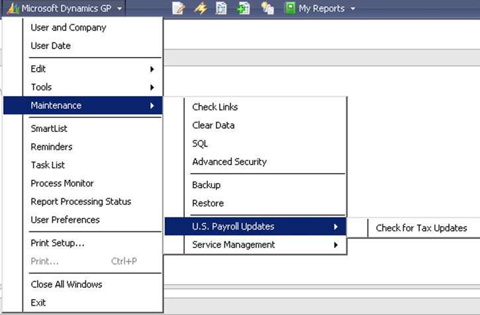Image resolution: width=480 pixels, height=315 pixels.
Task: Open Advanced Security submenu item
Action: coord(256,162)
